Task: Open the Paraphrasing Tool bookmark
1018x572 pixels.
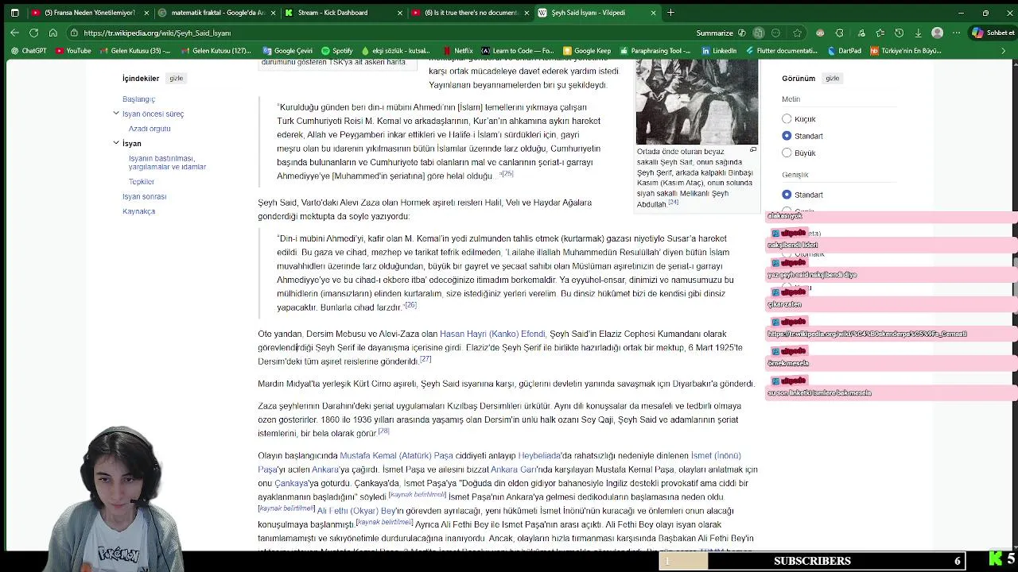Action: point(655,51)
